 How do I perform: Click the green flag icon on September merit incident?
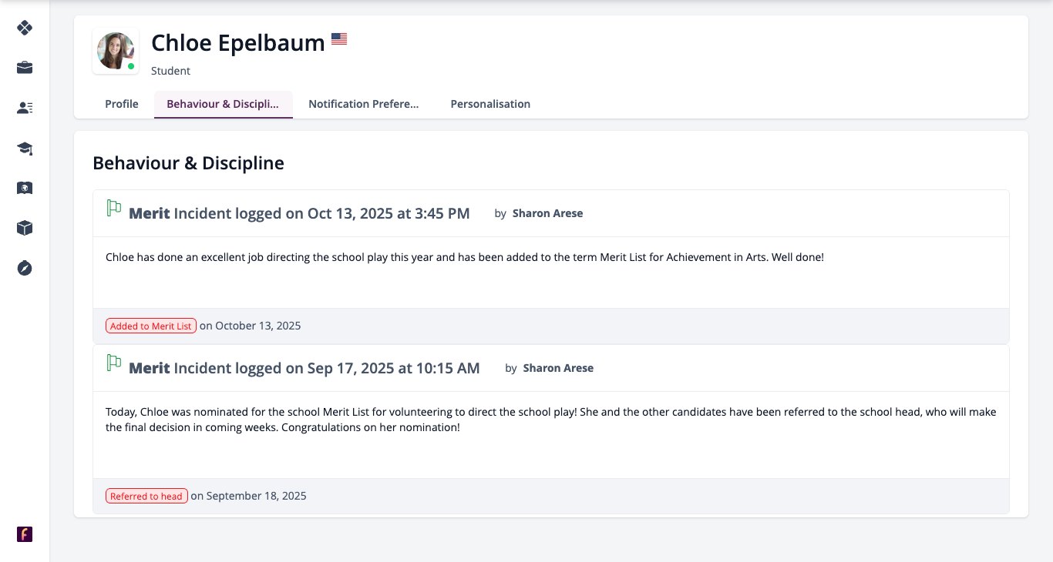[x=114, y=363]
